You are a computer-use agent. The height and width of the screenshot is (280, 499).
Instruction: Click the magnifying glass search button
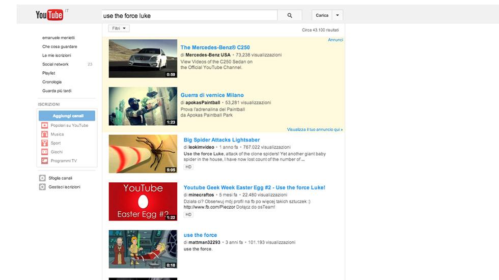coord(290,16)
